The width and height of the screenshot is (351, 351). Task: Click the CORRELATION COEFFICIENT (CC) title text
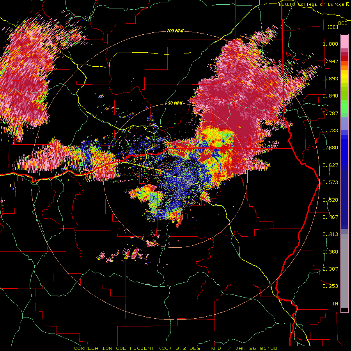[123, 348]
